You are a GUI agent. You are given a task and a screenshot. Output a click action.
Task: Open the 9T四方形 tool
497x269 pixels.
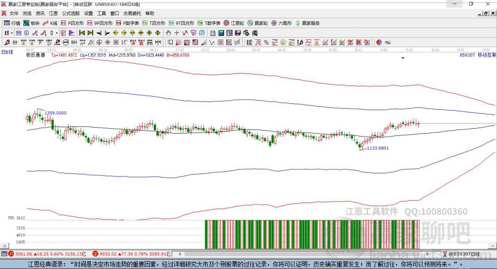(182, 23)
